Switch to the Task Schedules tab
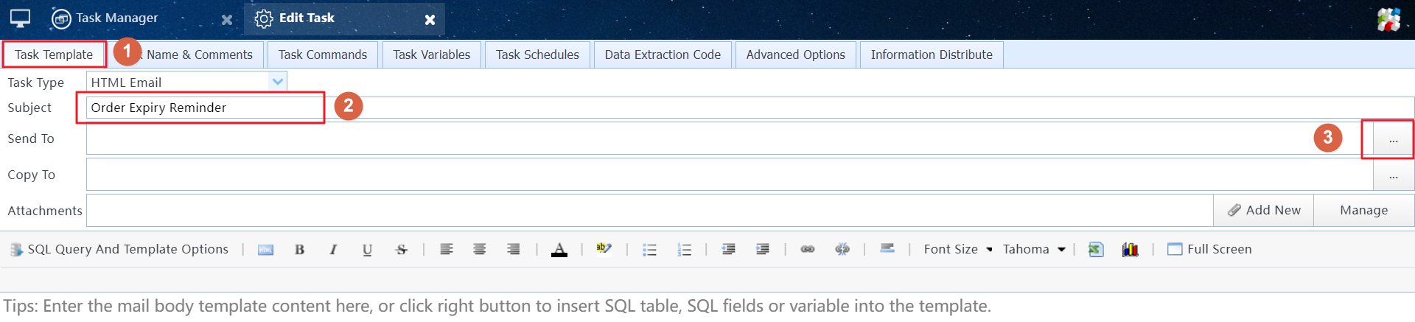Image resolution: width=1415 pixels, height=322 pixels. (x=537, y=55)
